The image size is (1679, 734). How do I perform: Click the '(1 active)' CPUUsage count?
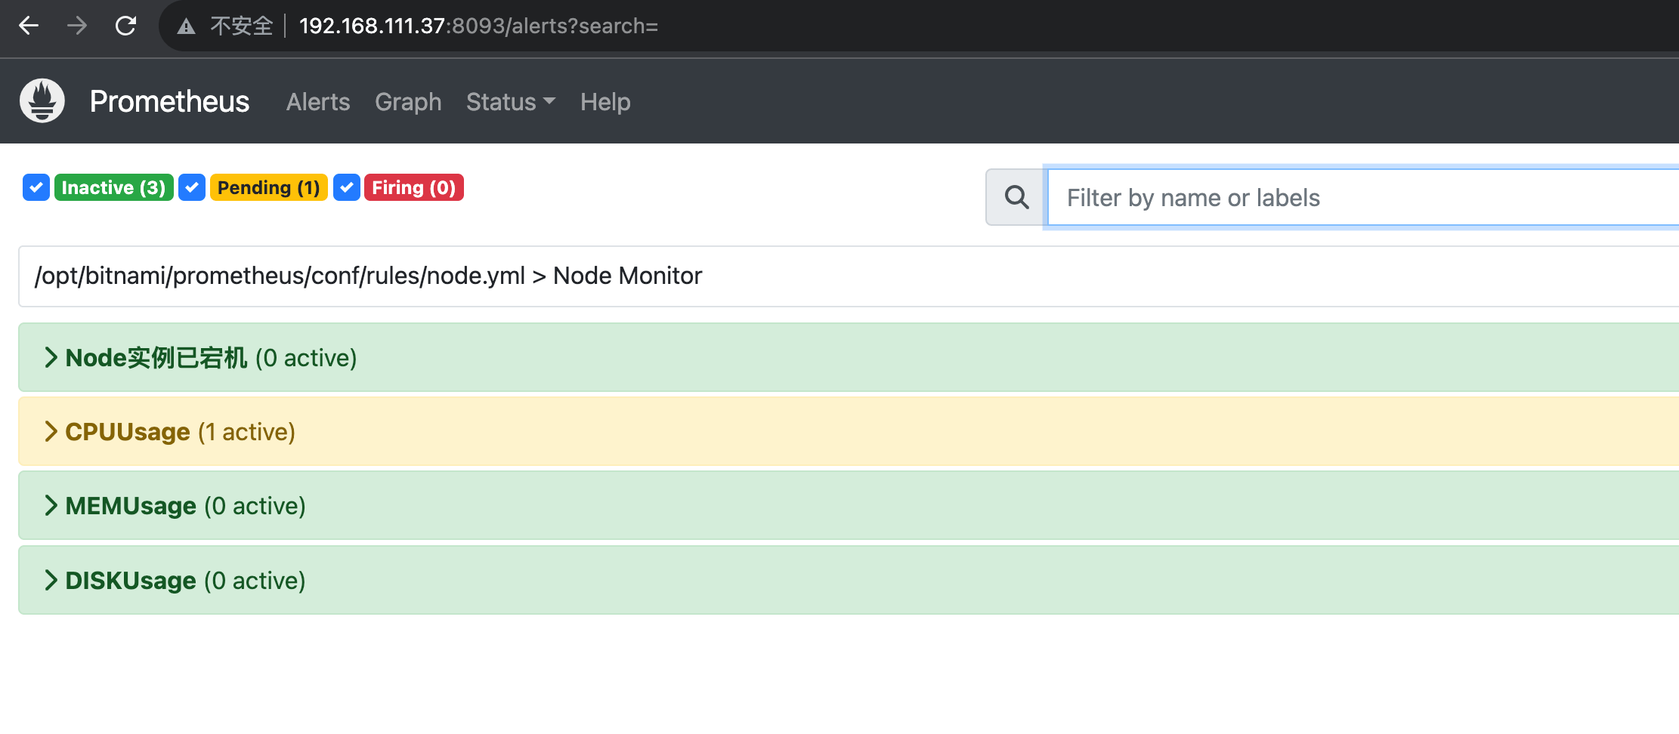(x=246, y=432)
